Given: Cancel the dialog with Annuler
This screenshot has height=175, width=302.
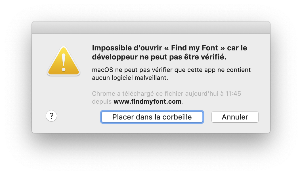Looking at the screenshot, I should pyautogui.click(x=235, y=117).
